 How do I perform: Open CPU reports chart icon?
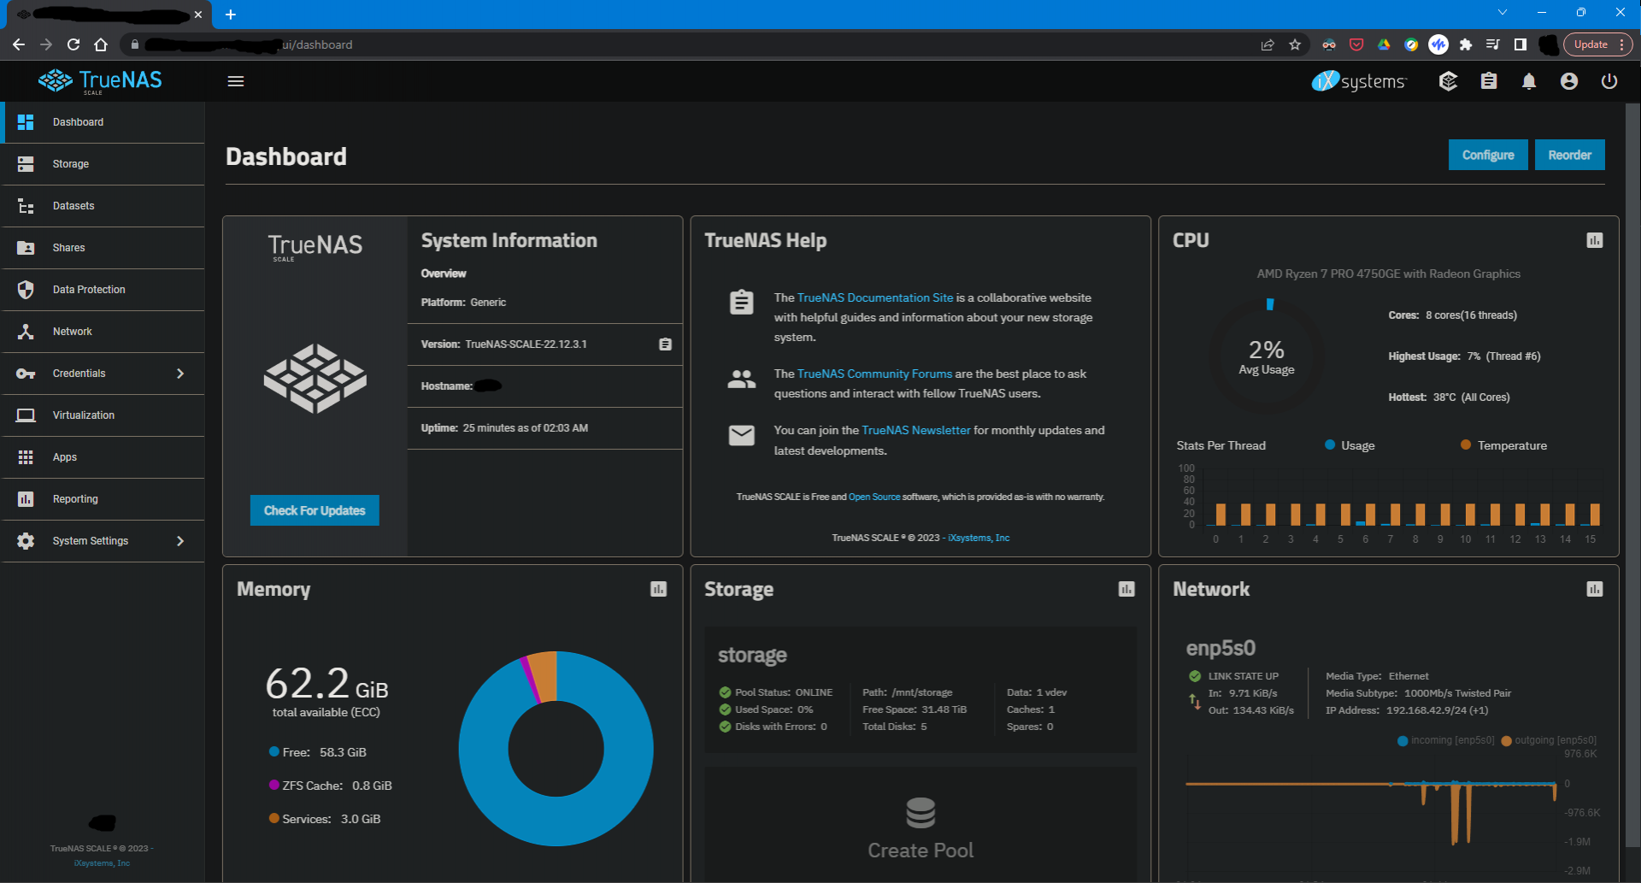[1594, 240]
